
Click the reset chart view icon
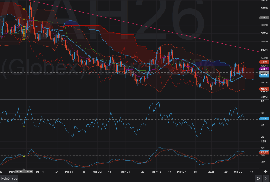pos(258,178)
